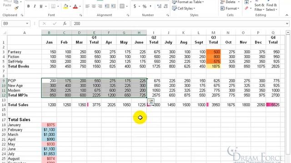Open Format as Table menu
The width and height of the screenshot is (291, 163).
[x=188, y=2]
